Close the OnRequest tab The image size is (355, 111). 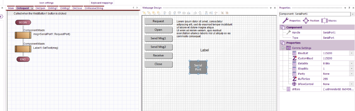[x=32, y=8]
